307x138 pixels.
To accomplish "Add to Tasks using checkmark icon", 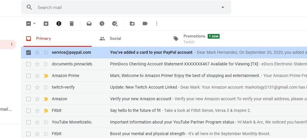I will pos(115,24).
